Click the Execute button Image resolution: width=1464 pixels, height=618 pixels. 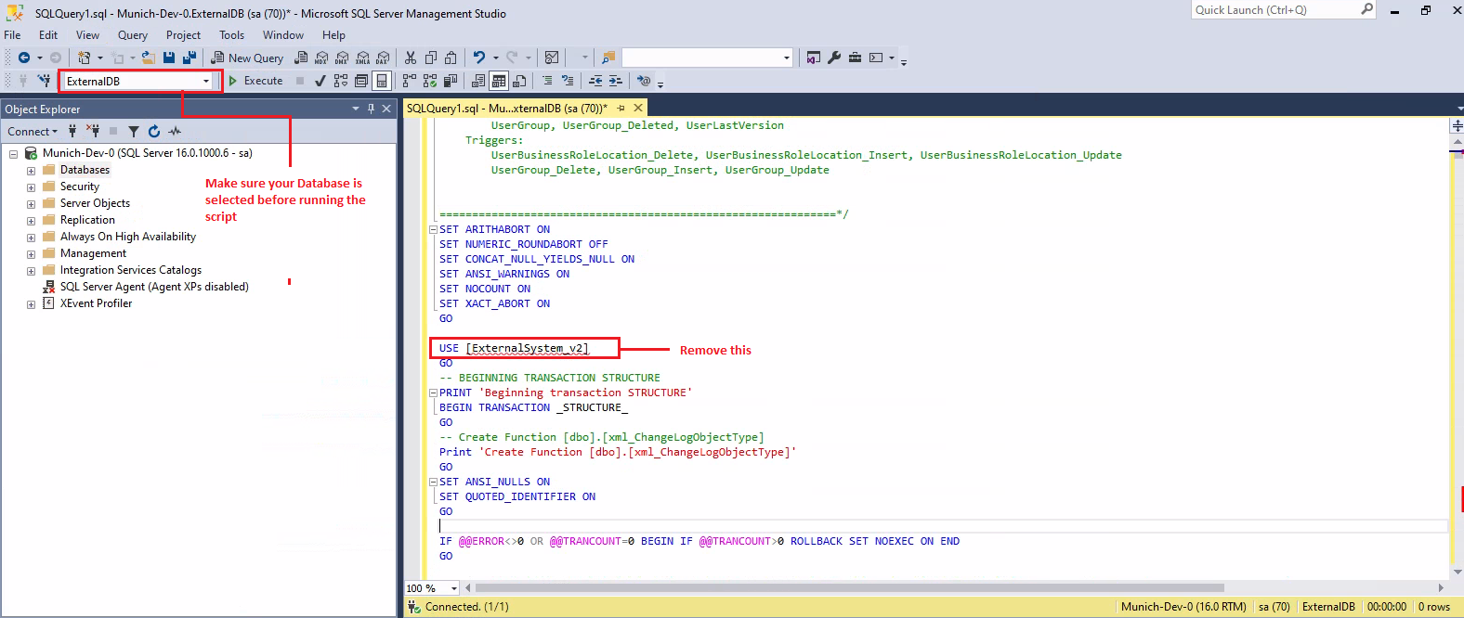(255, 81)
